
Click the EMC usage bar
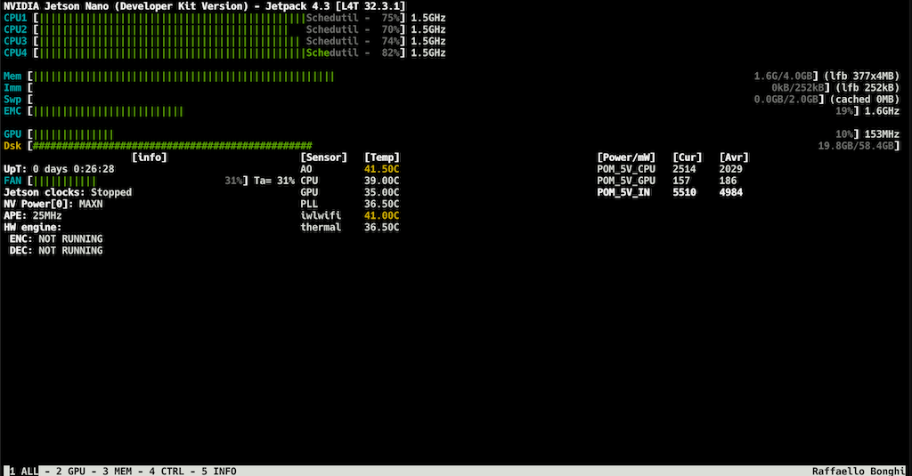(x=444, y=111)
